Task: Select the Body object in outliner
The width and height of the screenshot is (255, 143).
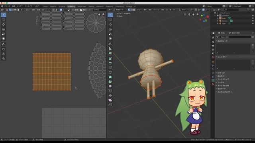Action: (x=224, y=18)
